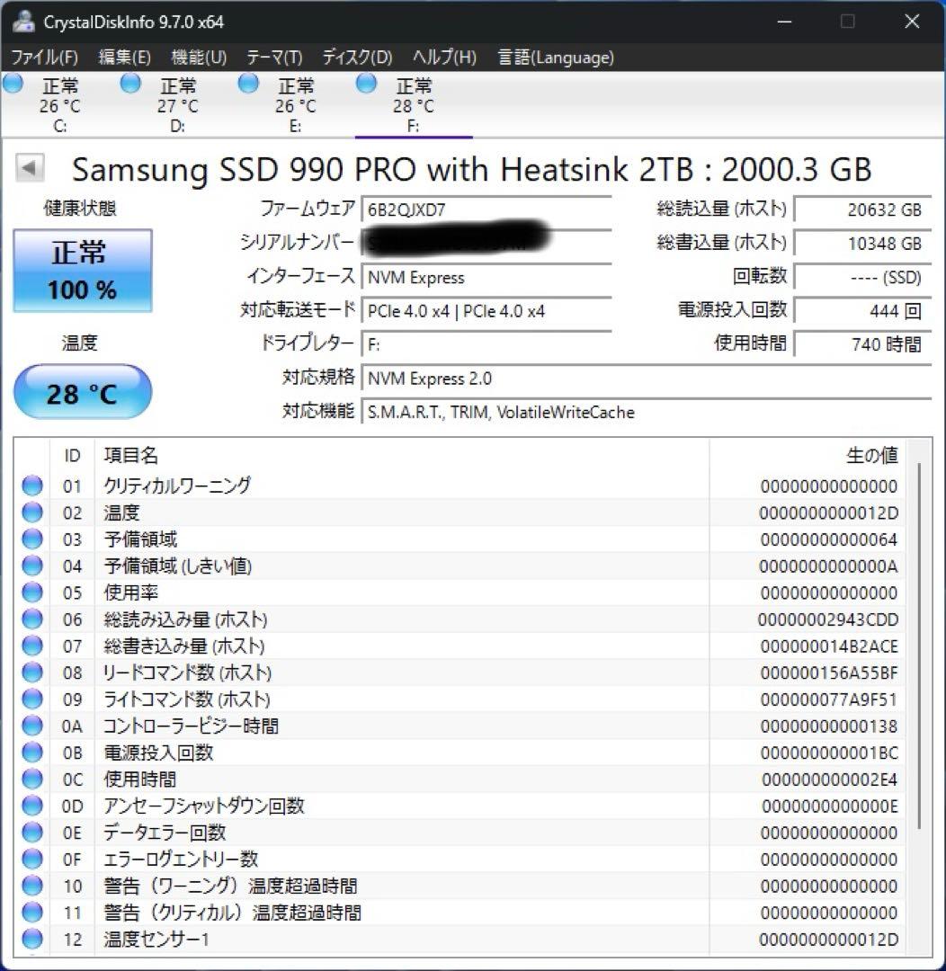Click the previous-disk arrow button

pyautogui.click(x=31, y=169)
